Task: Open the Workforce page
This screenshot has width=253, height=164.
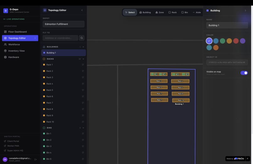Action: tap(20, 44)
